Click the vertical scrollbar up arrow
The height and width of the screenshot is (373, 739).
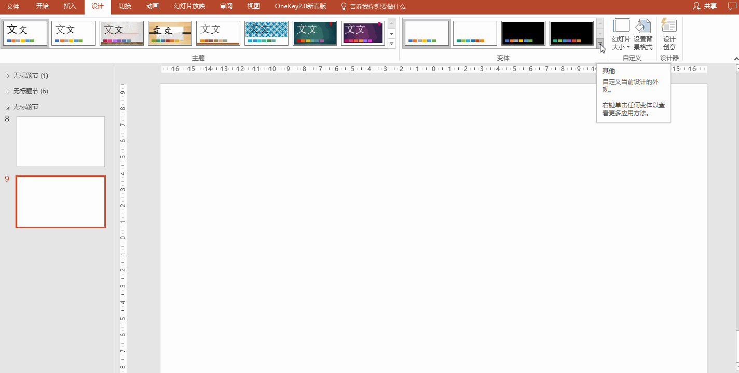[x=736, y=68]
